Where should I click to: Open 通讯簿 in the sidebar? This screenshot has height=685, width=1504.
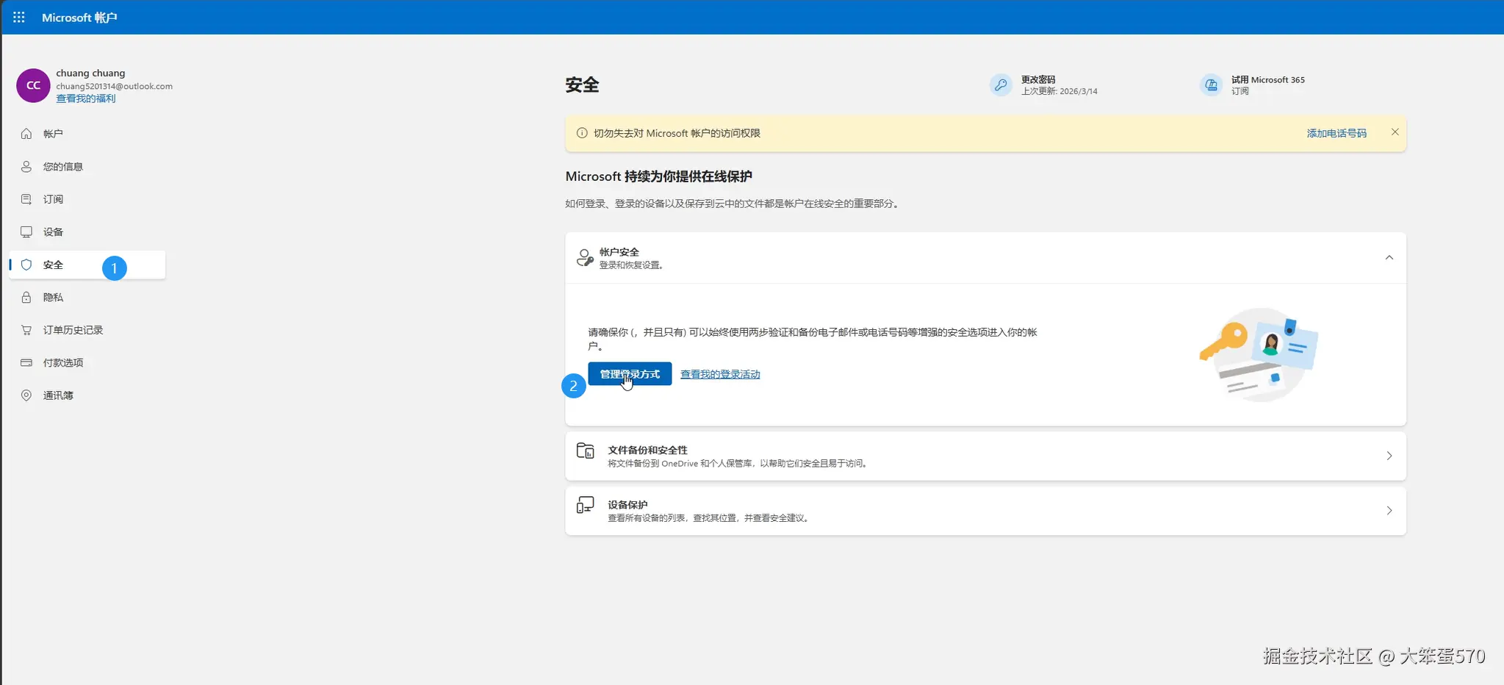(x=87, y=395)
